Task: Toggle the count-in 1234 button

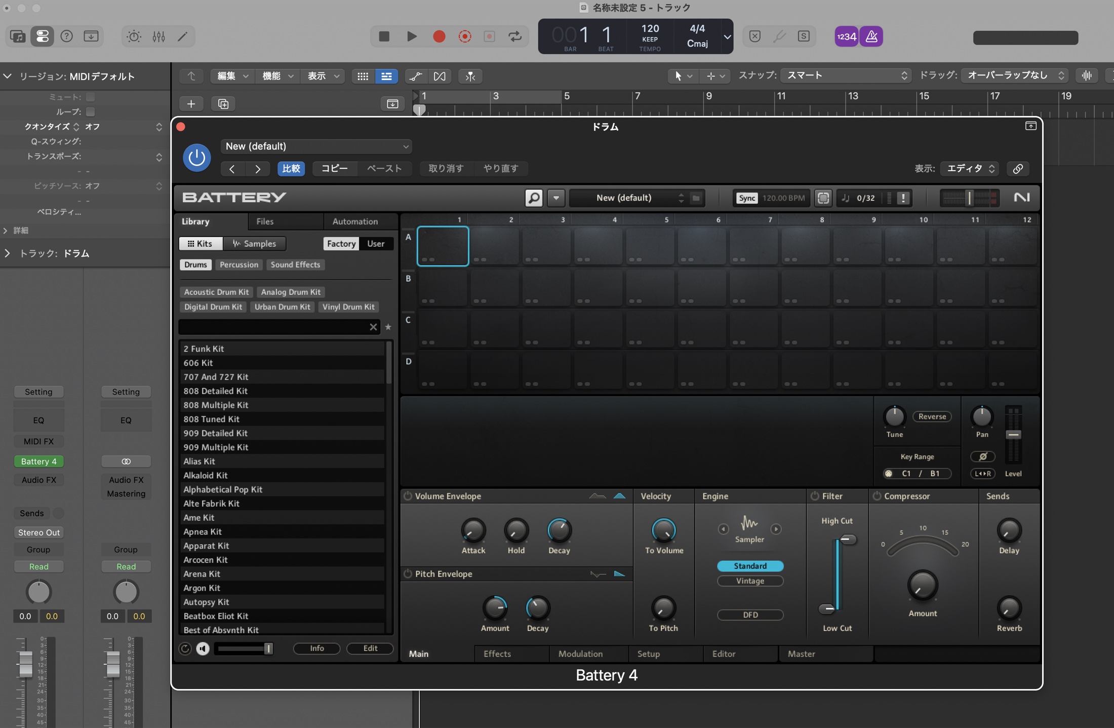Action: coord(846,36)
